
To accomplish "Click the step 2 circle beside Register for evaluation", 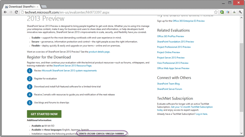I will 29,79.
